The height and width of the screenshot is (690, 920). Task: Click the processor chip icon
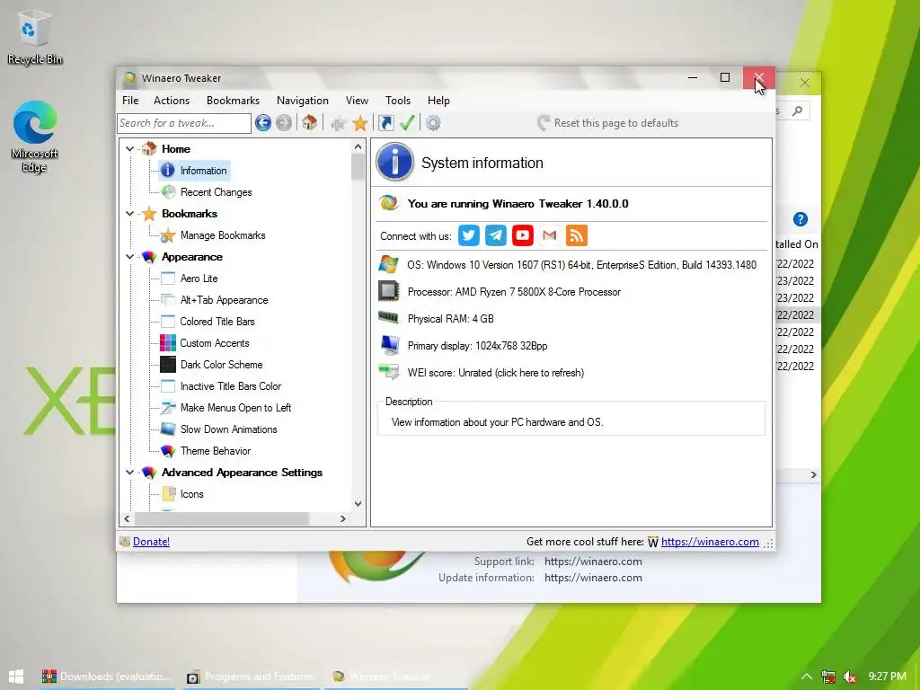click(388, 291)
